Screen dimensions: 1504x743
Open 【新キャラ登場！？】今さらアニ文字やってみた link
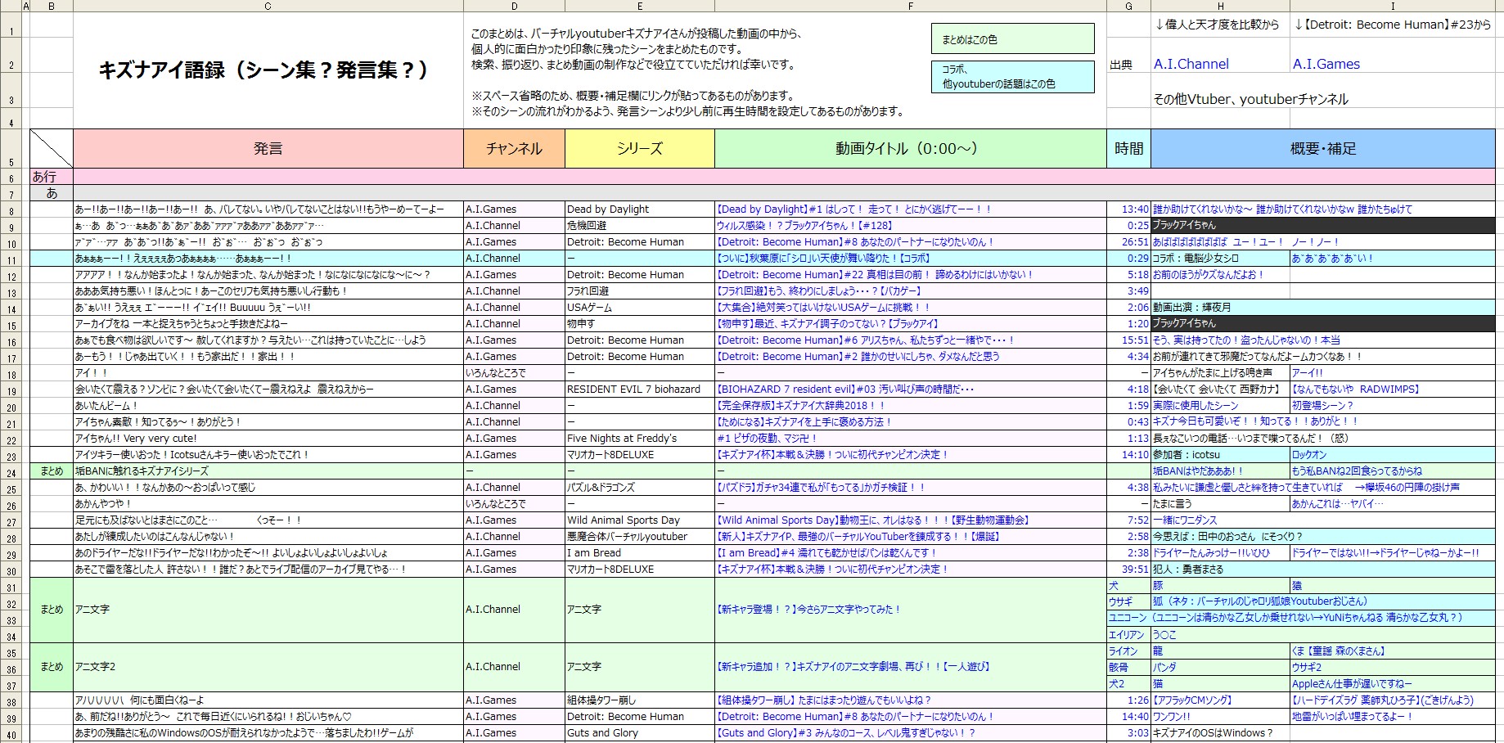coord(808,610)
